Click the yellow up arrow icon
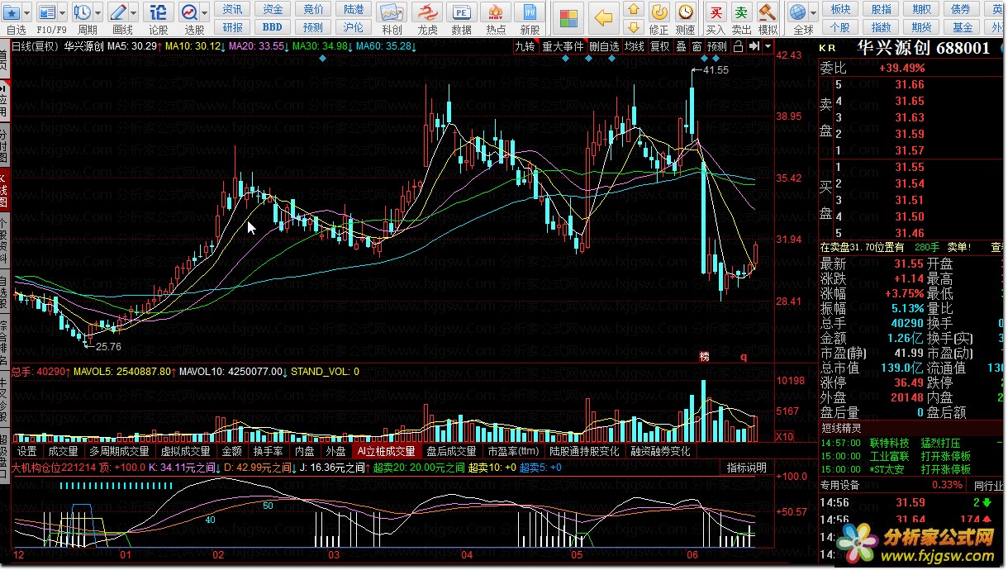The width and height of the screenshot is (1008, 570). click(633, 9)
